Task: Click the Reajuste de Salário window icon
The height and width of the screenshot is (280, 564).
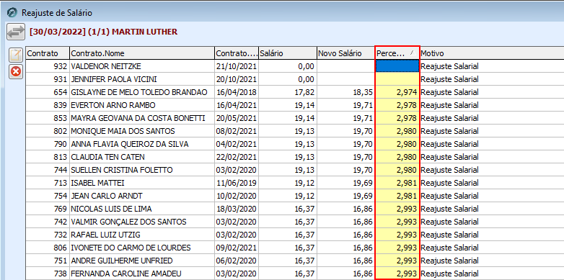Action: (x=12, y=12)
